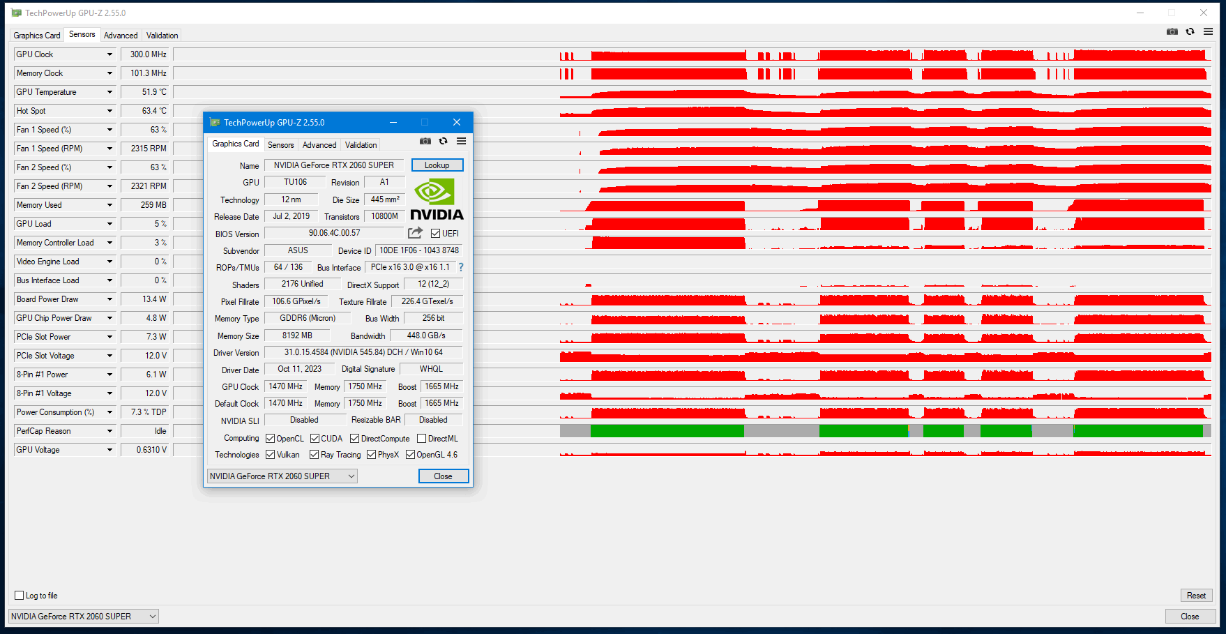Viewport: 1226px width, 634px height.
Task: Open Graphics Card tab in main window
Action: point(37,36)
